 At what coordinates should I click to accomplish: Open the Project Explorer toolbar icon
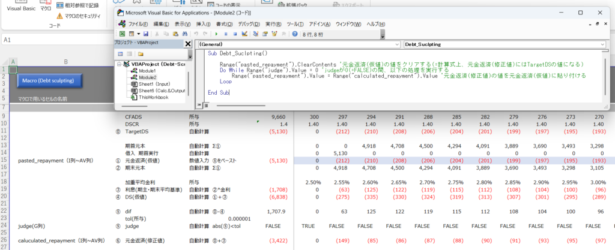click(x=256, y=34)
